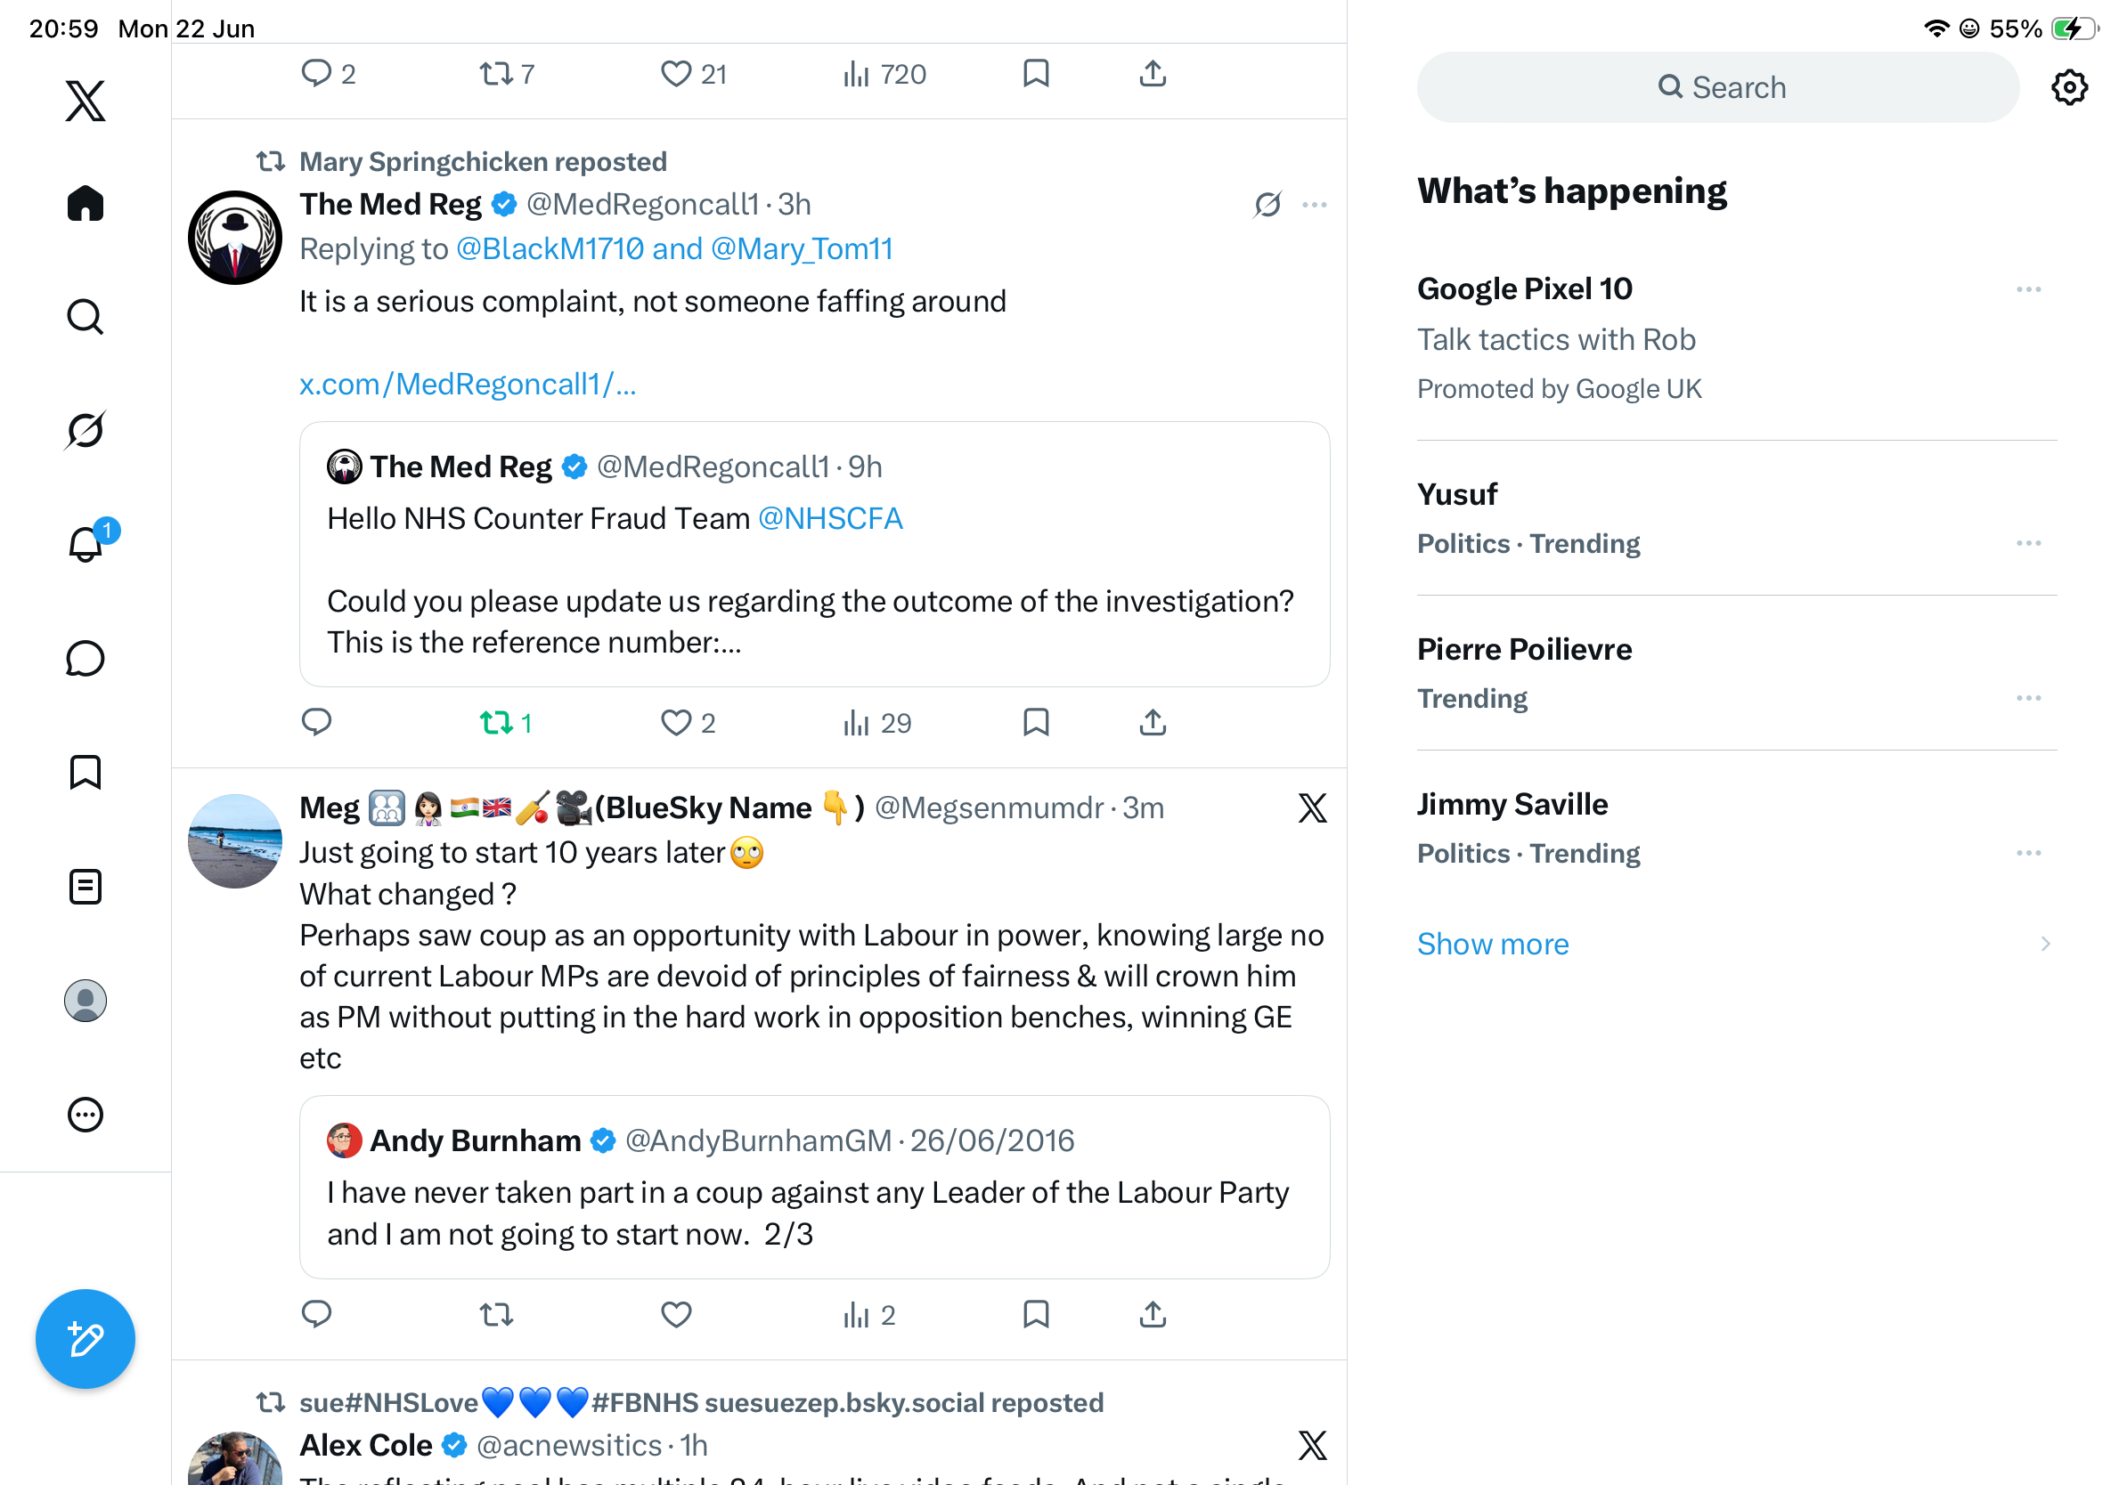Screen dimensions: 2127x1485
Task: Expand Show more trends chevron
Action: [x=2044, y=945]
